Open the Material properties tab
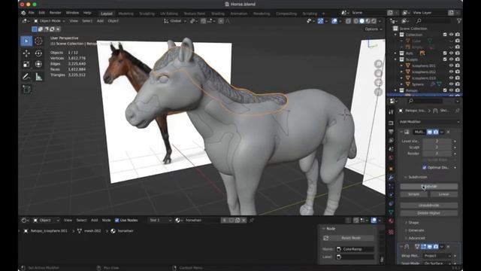 pos(391,221)
